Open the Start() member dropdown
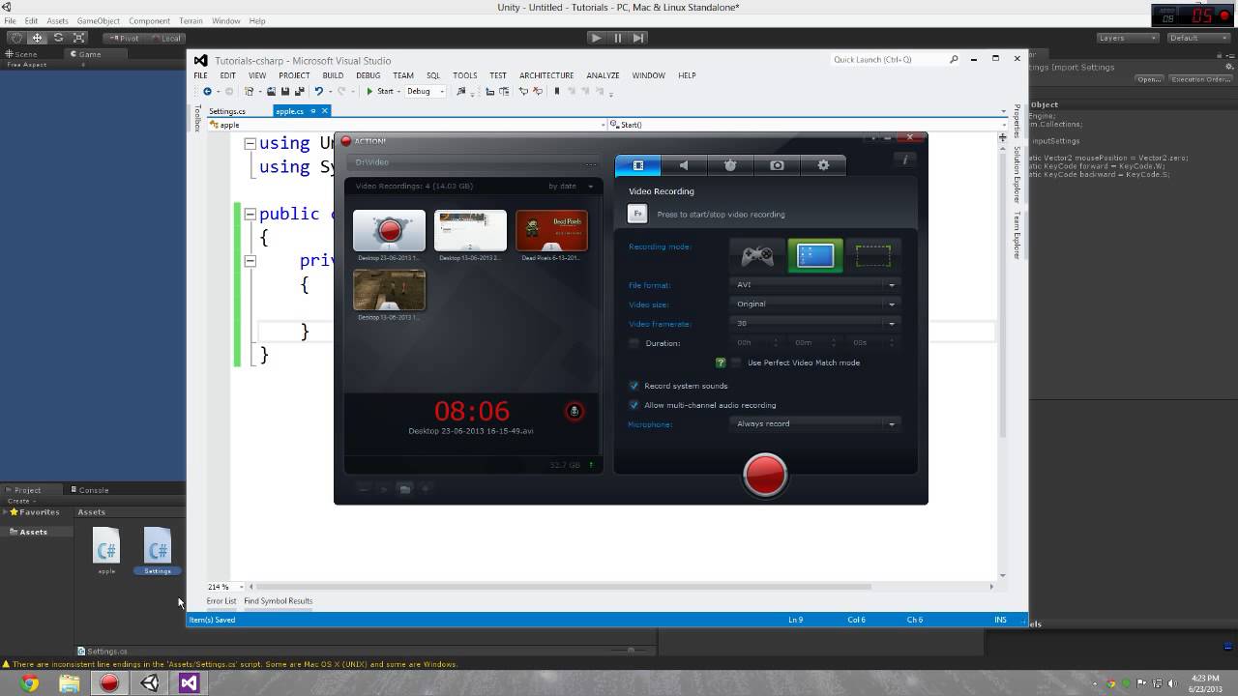Screen dimensions: 1238x696 (x=809, y=125)
